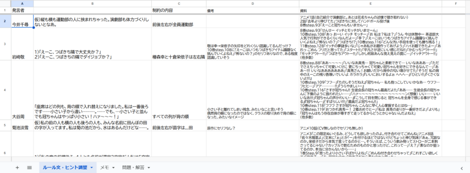470x173 pixels.
Task: Show the side panel with the chevron
Action: coord(462,168)
